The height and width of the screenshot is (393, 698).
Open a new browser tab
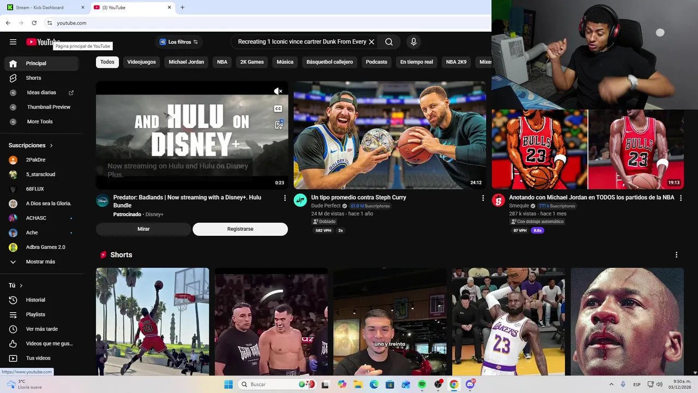point(182,8)
